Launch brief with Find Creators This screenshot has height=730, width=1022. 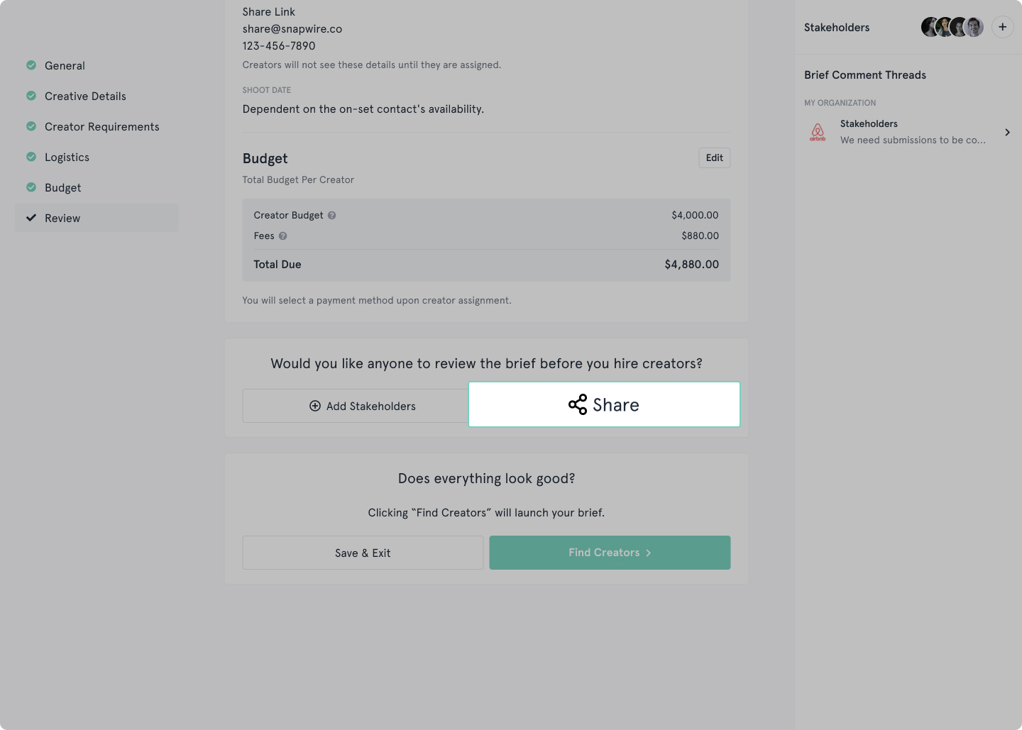(x=610, y=553)
